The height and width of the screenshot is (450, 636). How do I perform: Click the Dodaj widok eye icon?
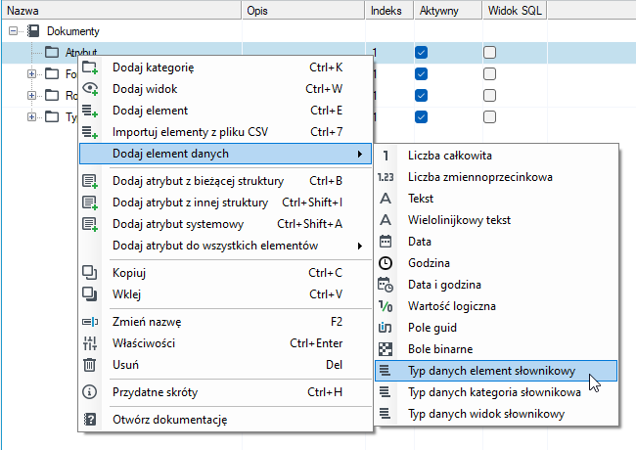(x=90, y=89)
